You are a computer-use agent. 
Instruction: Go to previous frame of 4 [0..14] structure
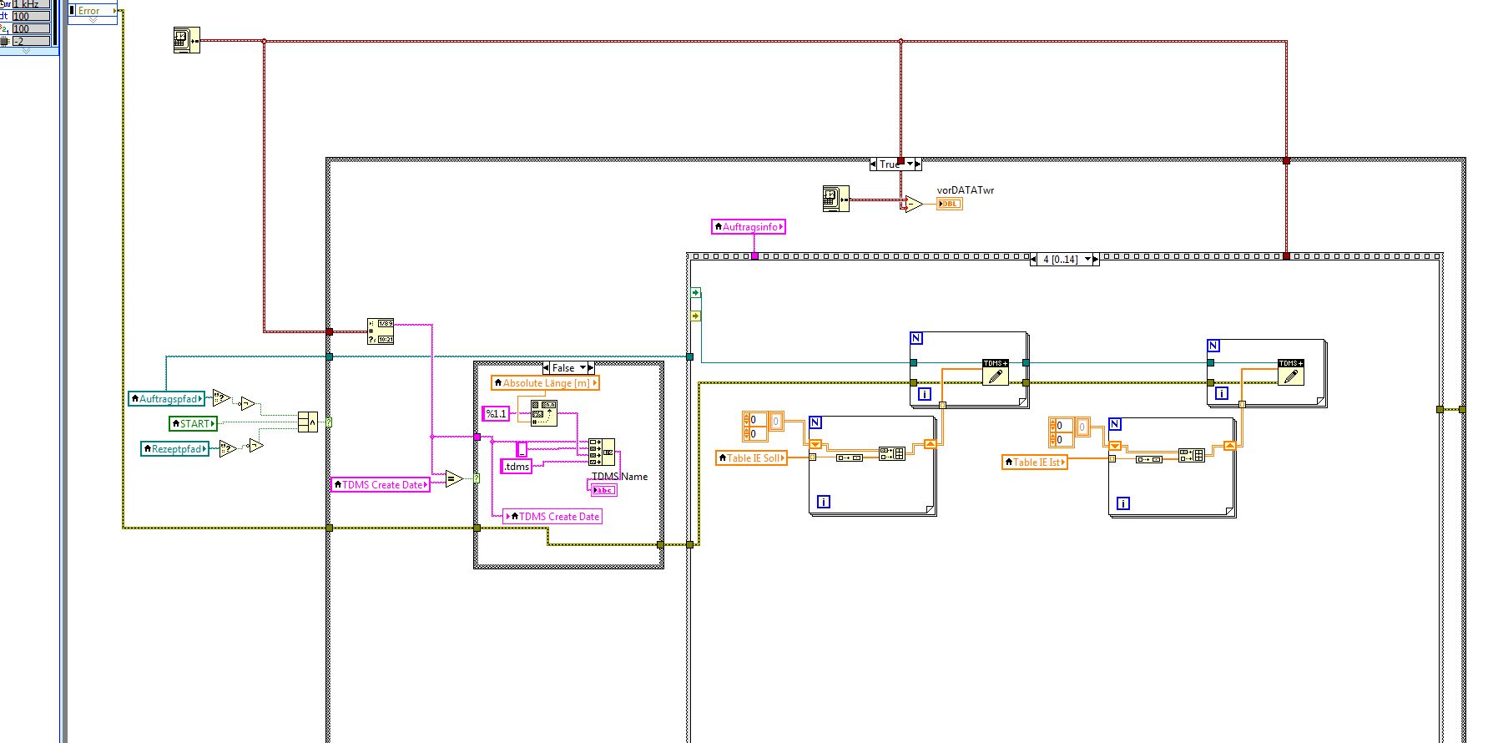(1035, 260)
